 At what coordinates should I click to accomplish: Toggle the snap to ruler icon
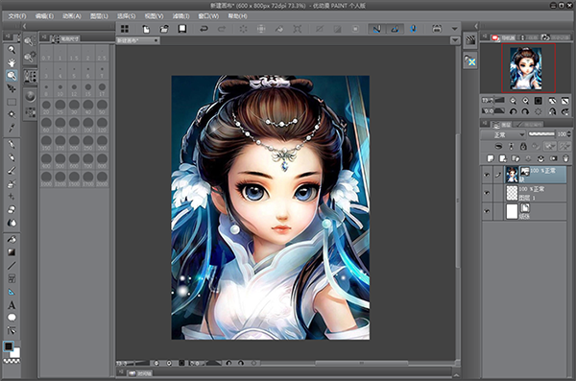coord(377,29)
